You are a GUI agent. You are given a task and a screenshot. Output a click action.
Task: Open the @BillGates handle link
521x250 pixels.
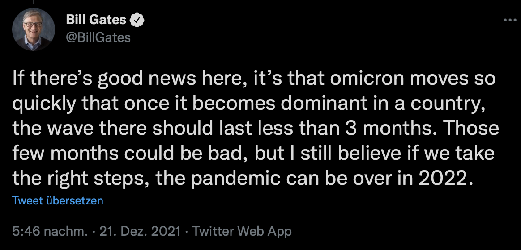tap(98, 37)
